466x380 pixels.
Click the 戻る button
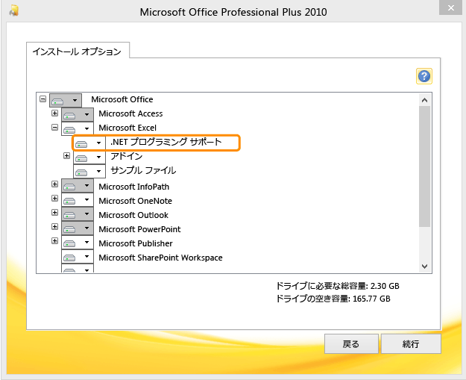(351, 343)
